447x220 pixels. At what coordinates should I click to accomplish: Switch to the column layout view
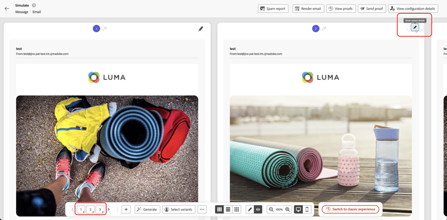[219, 209]
